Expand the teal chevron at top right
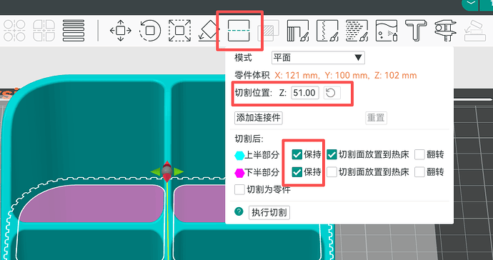The width and height of the screenshot is (493, 260). tap(471, 3)
